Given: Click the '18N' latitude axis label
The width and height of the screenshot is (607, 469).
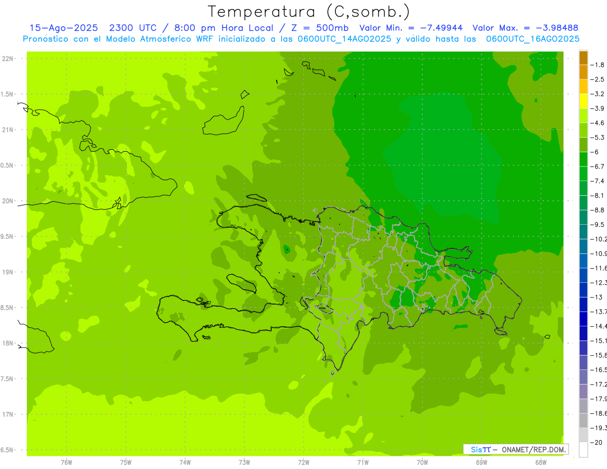Looking at the screenshot, I should (x=8, y=343).
